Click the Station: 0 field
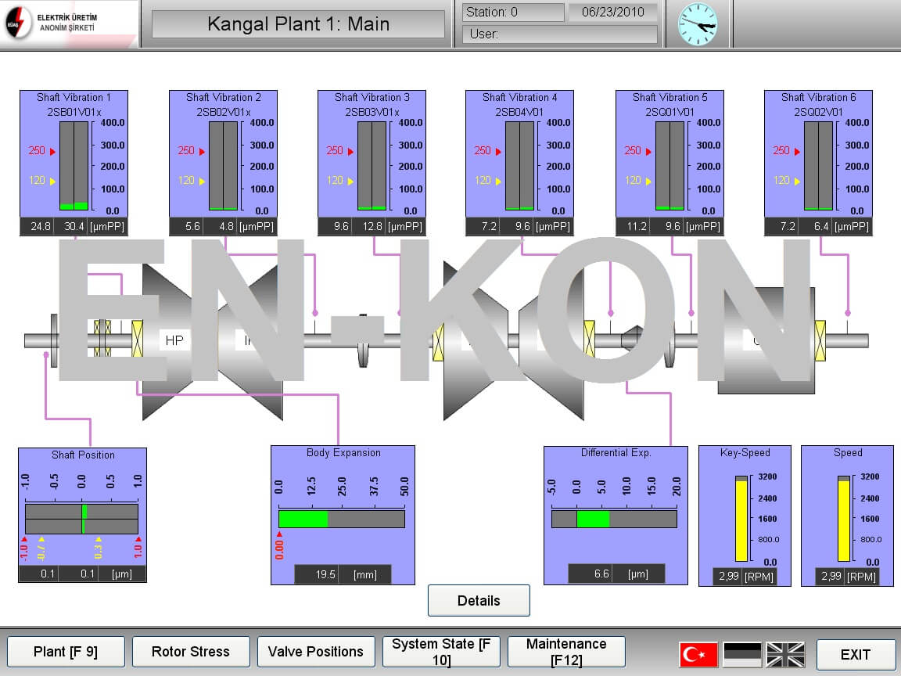Viewport: 901px width, 676px height. coord(513,13)
